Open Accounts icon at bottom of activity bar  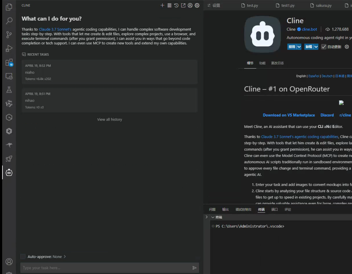point(9,262)
